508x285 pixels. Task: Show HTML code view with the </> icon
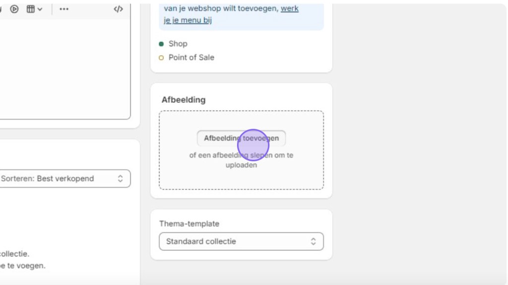118,9
